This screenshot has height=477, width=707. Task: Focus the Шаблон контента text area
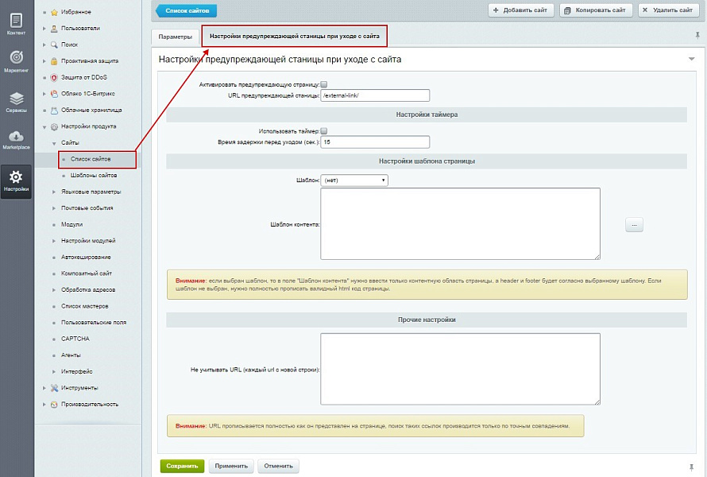(x=461, y=224)
